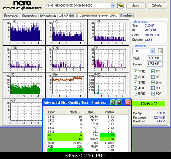Click the green PIE total graph
Viewport: 171px width, 159px height.
click(x=24, y=85)
